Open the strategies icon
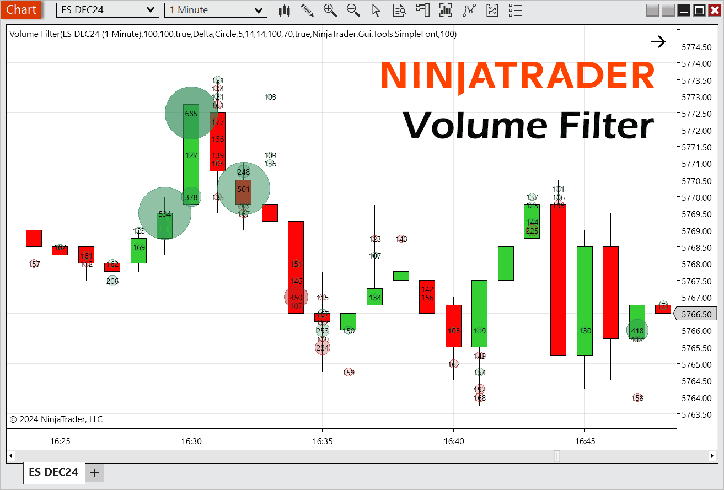This screenshot has height=490, width=724. tap(492, 10)
